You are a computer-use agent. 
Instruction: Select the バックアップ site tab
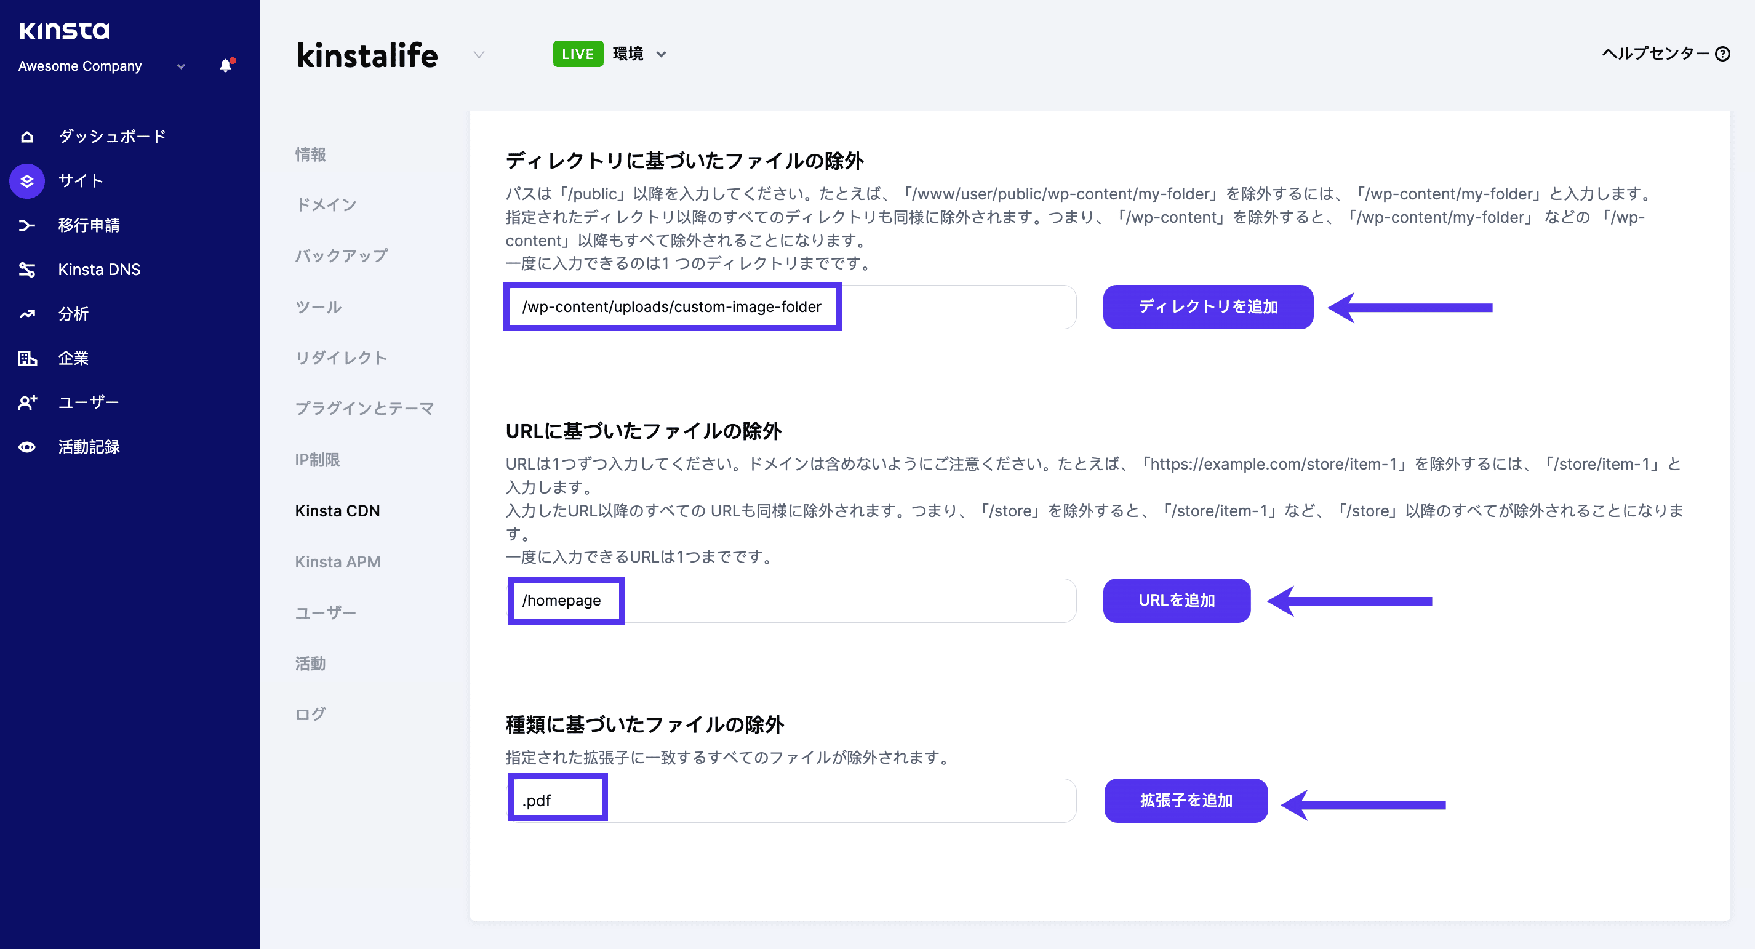(x=342, y=256)
